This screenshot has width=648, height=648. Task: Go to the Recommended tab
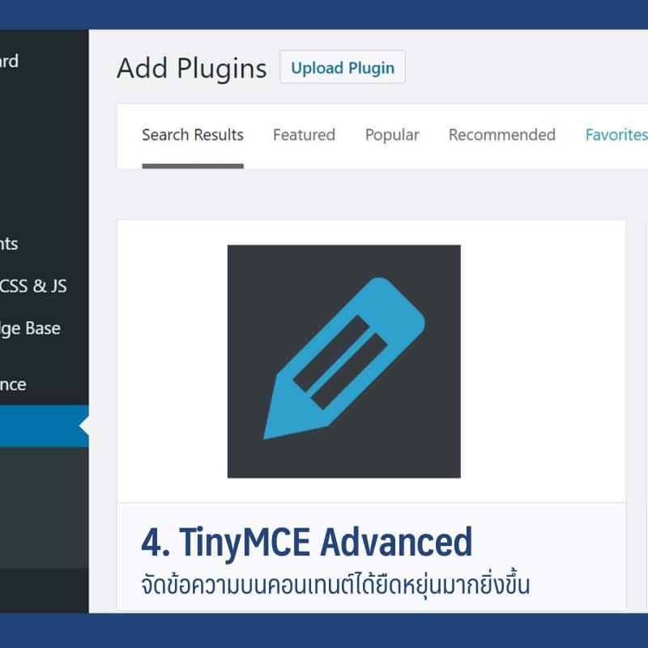501,135
